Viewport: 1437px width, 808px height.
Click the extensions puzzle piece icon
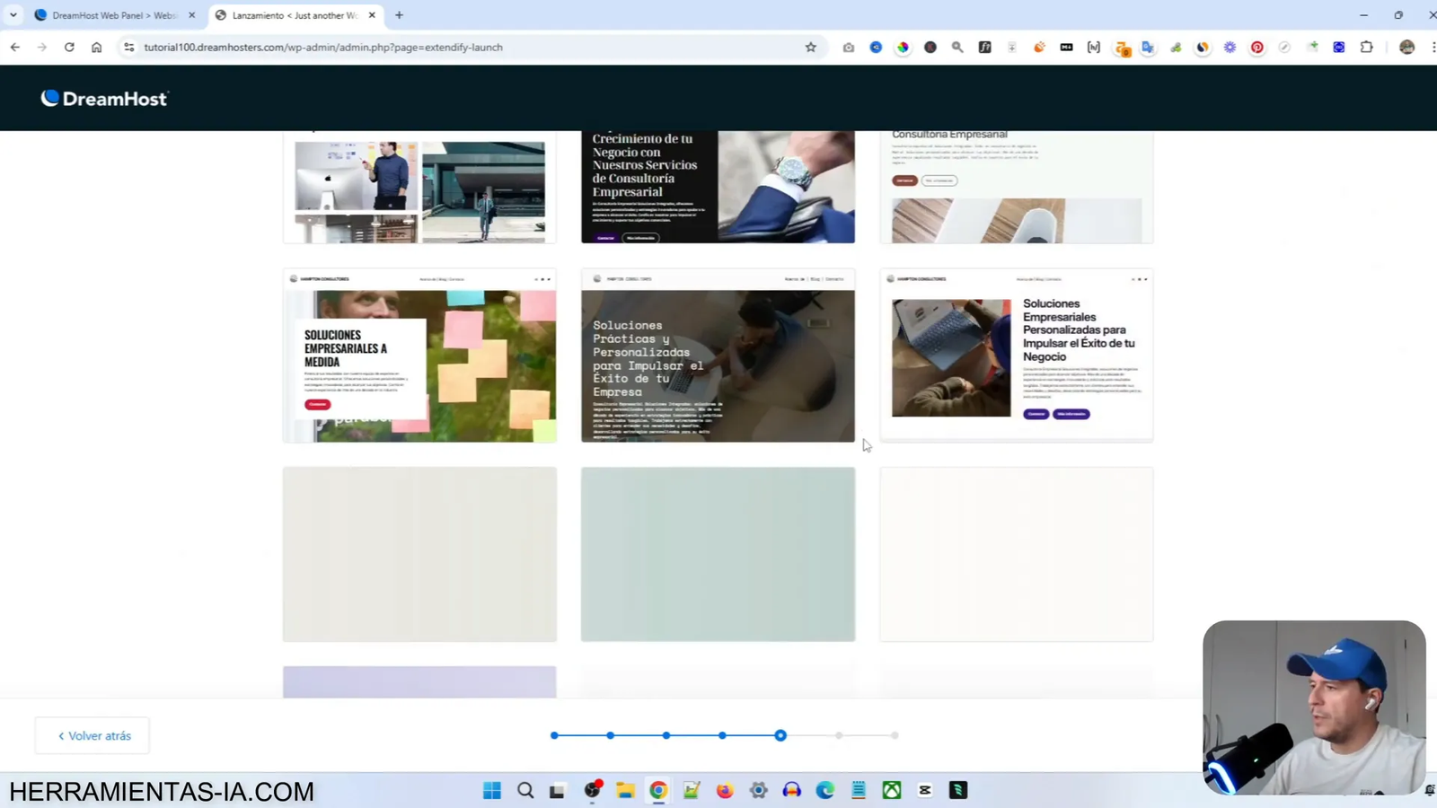pos(1366,47)
